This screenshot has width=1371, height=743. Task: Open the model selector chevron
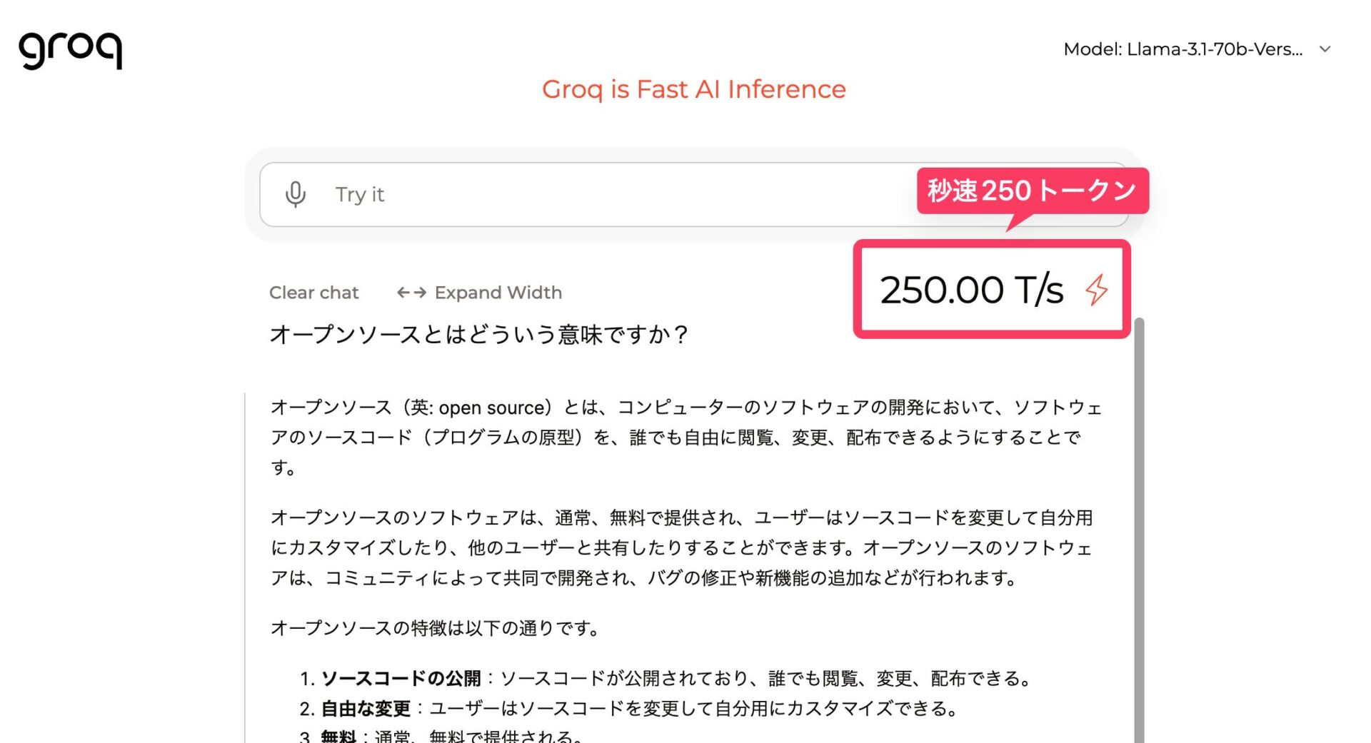[1325, 49]
